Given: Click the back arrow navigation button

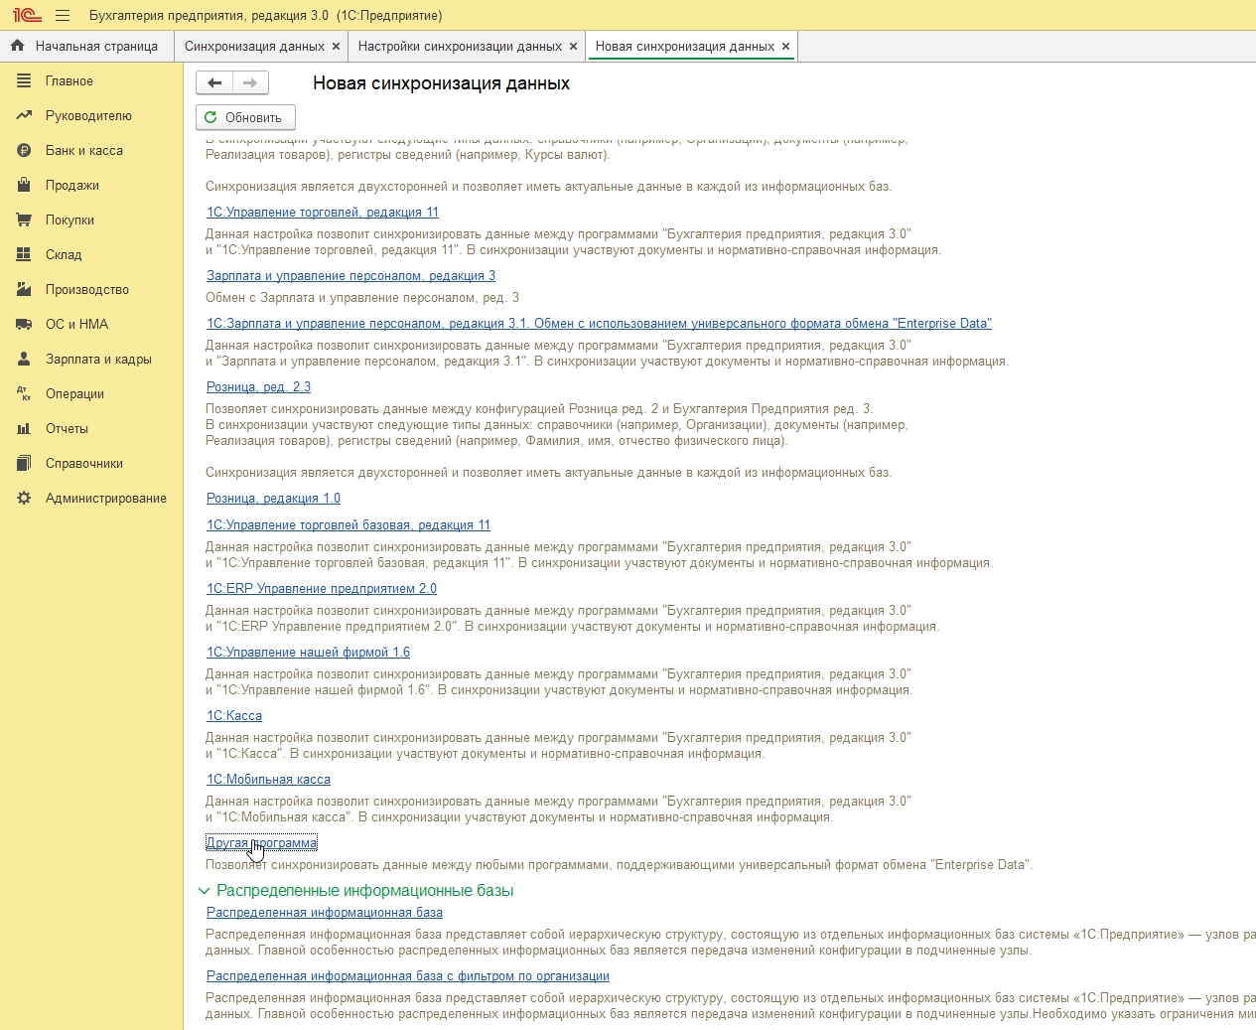Looking at the screenshot, I should (x=214, y=82).
